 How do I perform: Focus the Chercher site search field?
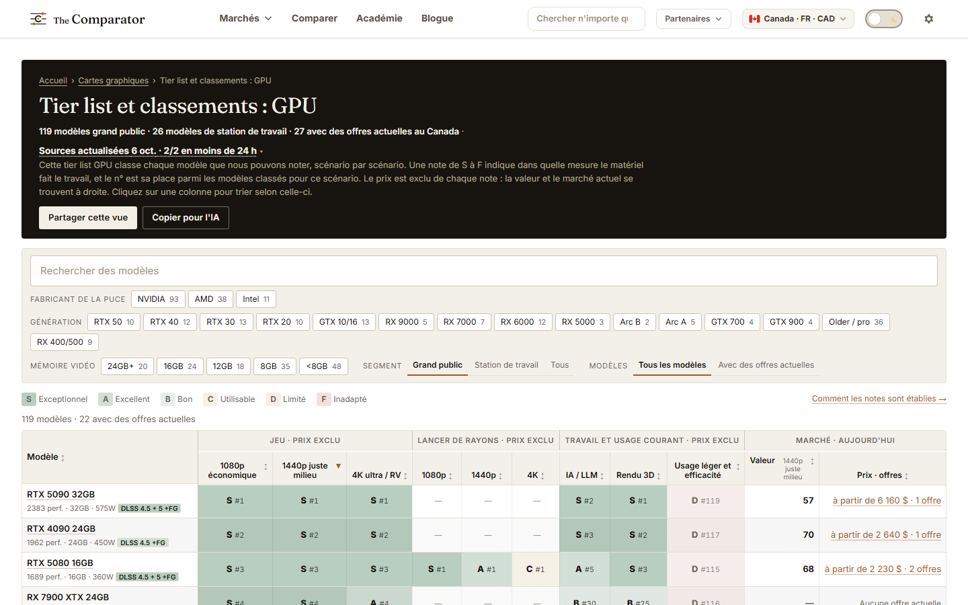point(586,19)
